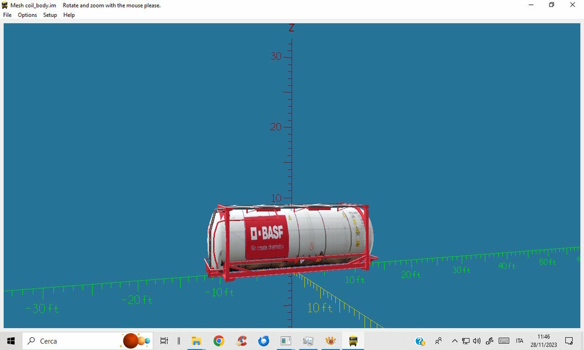Open the notification center icon
Screen dimensions: 584x350
pyautogui.click(x=569, y=341)
